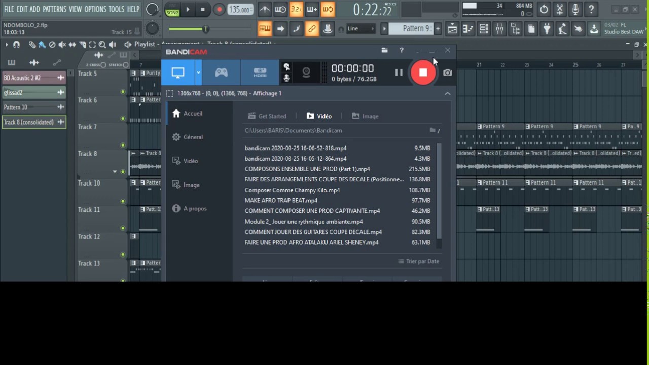Click the tempo tapper icon
The height and width of the screenshot is (365, 649).
click(562, 29)
